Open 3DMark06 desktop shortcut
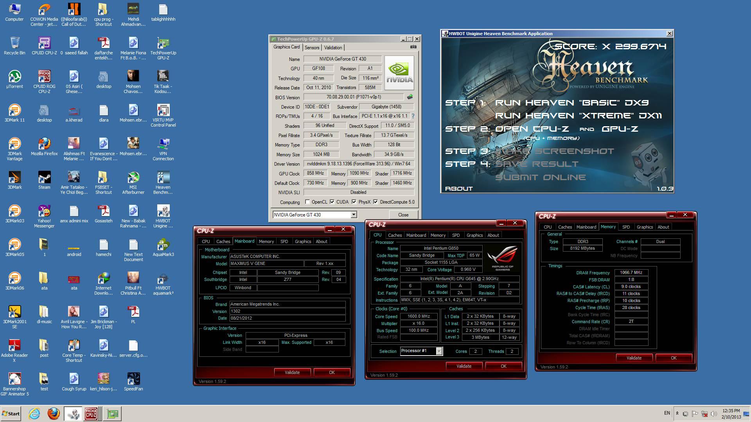This screenshot has width=751, height=422. coord(14,281)
